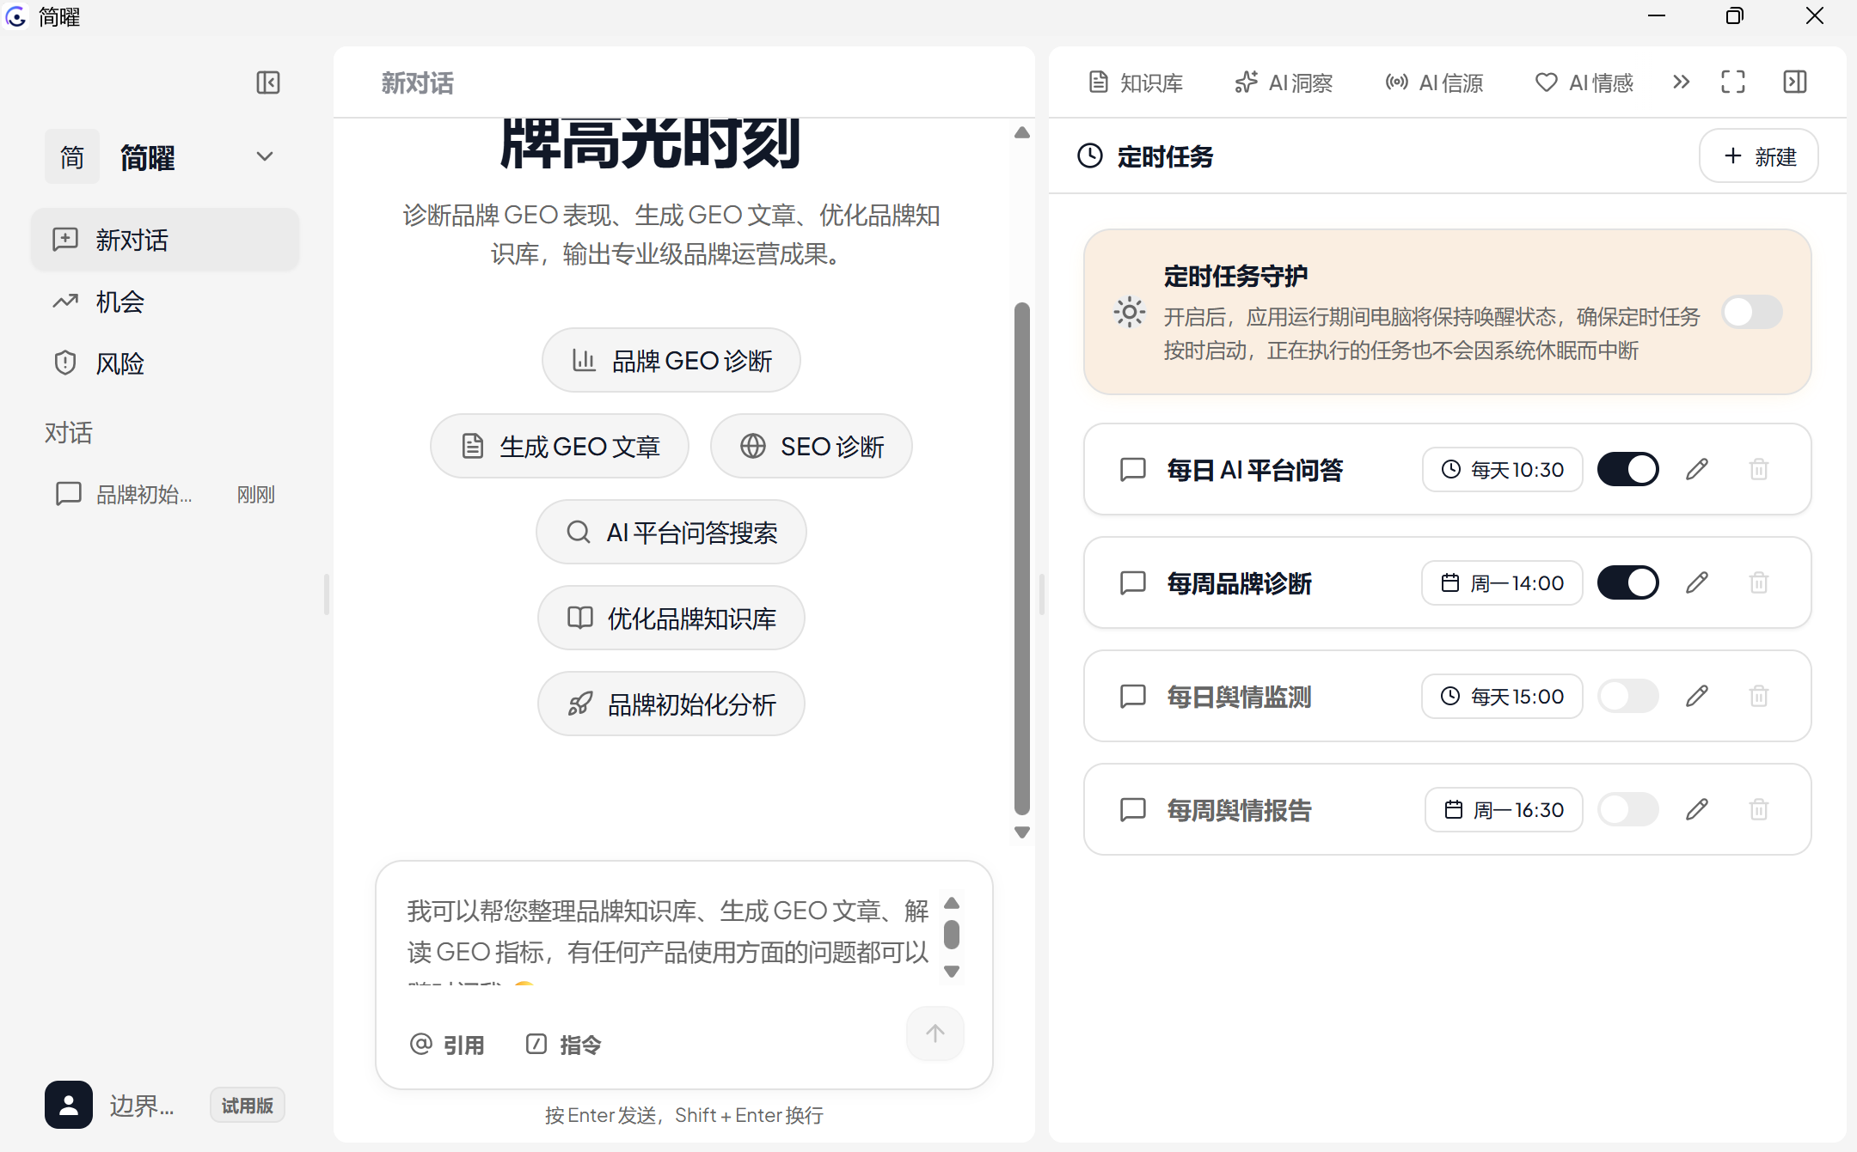Toggle fullscreen for the right panel
Image resolution: width=1857 pixels, height=1152 pixels.
click(1733, 82)
